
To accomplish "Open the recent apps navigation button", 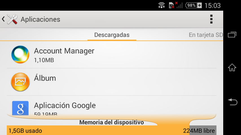I will 232,35.
